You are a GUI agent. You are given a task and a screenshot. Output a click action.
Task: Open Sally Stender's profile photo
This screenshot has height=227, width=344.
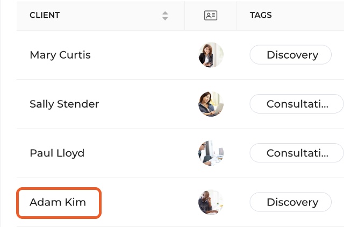point(211,104)
